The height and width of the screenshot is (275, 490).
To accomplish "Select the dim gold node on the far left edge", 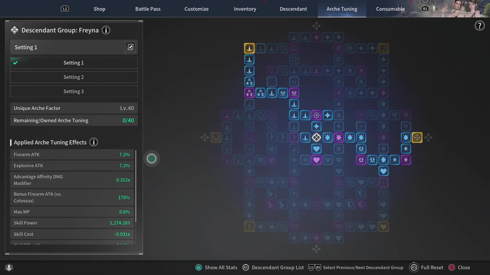I will click(216, 137).
